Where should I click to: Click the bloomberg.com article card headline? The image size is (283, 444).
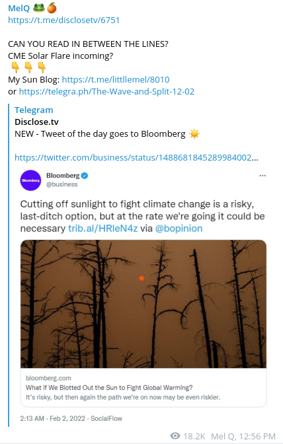pyautogui.click(x=109, y=387)
